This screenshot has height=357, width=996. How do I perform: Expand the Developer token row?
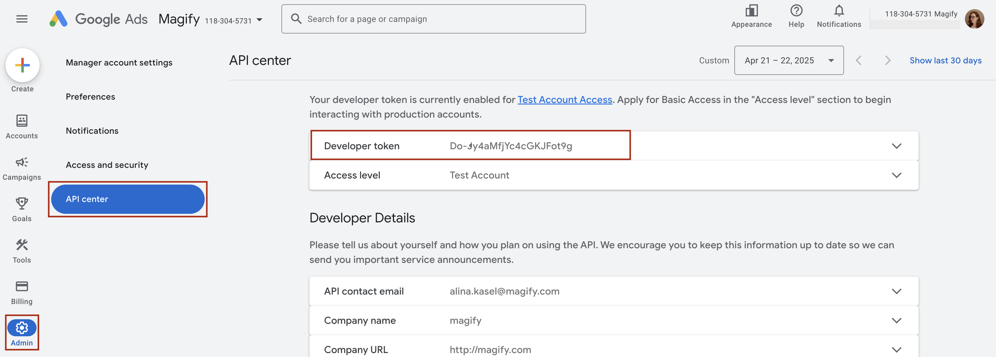pos(896,146)
